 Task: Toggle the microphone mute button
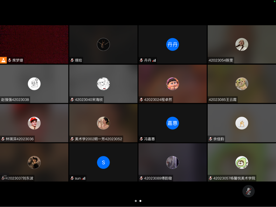(x=248, y=191)
